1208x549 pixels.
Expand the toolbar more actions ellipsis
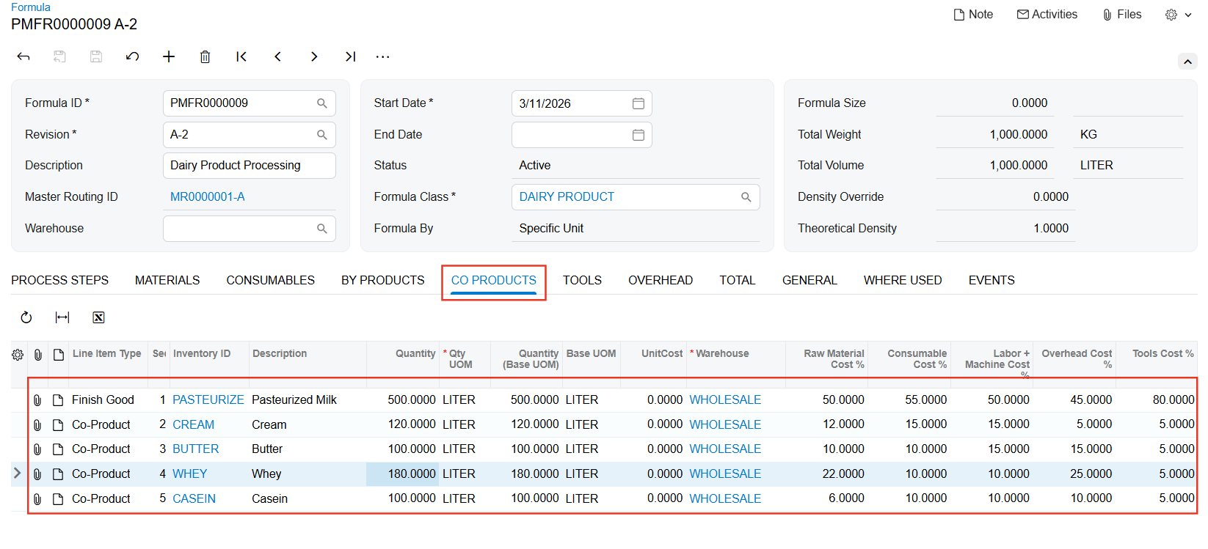click(382, 57)
